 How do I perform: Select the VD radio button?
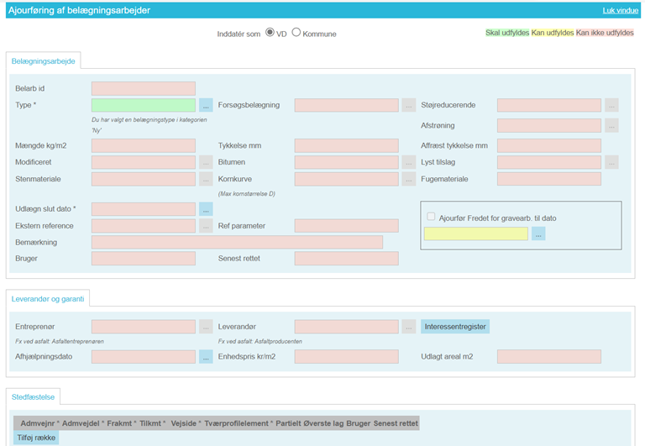tap(270, 33)
